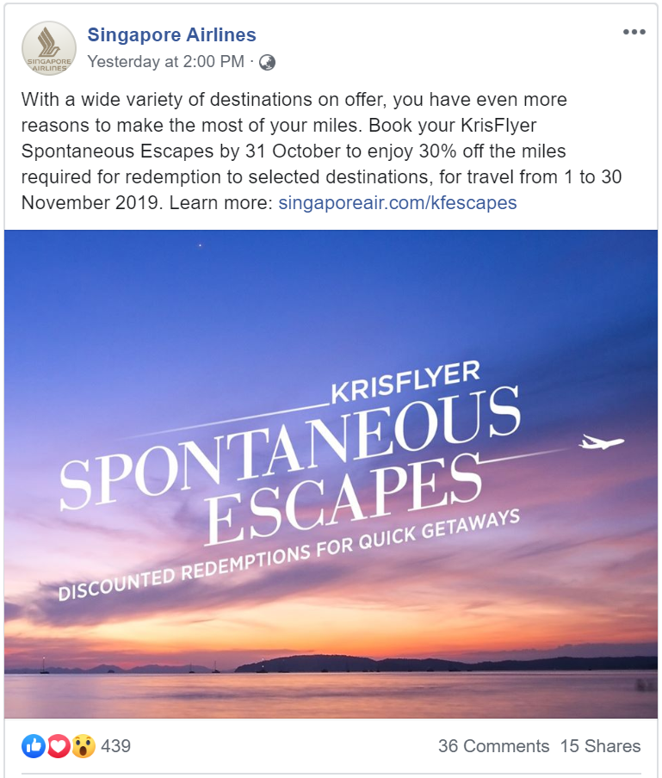The width and height of the screenshot is (662, 778).
Task: Open the singaporeair.com/kfescapes link
Action: pos(398,203)
